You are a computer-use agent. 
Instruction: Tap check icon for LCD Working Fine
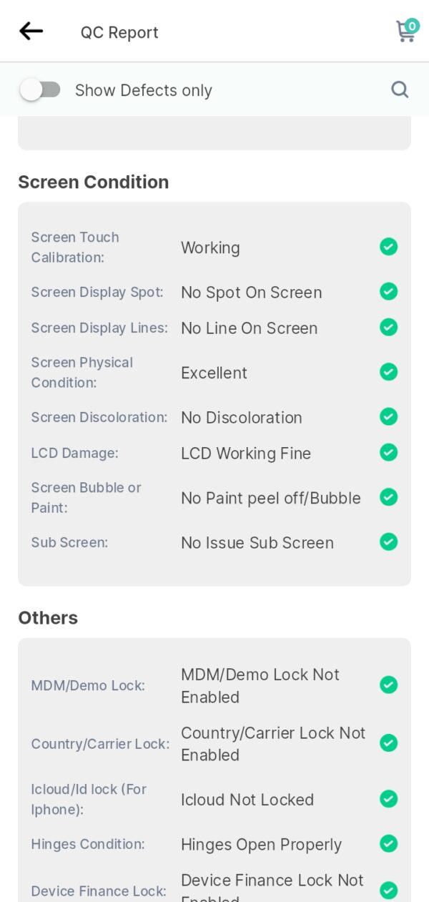[388, 453]
